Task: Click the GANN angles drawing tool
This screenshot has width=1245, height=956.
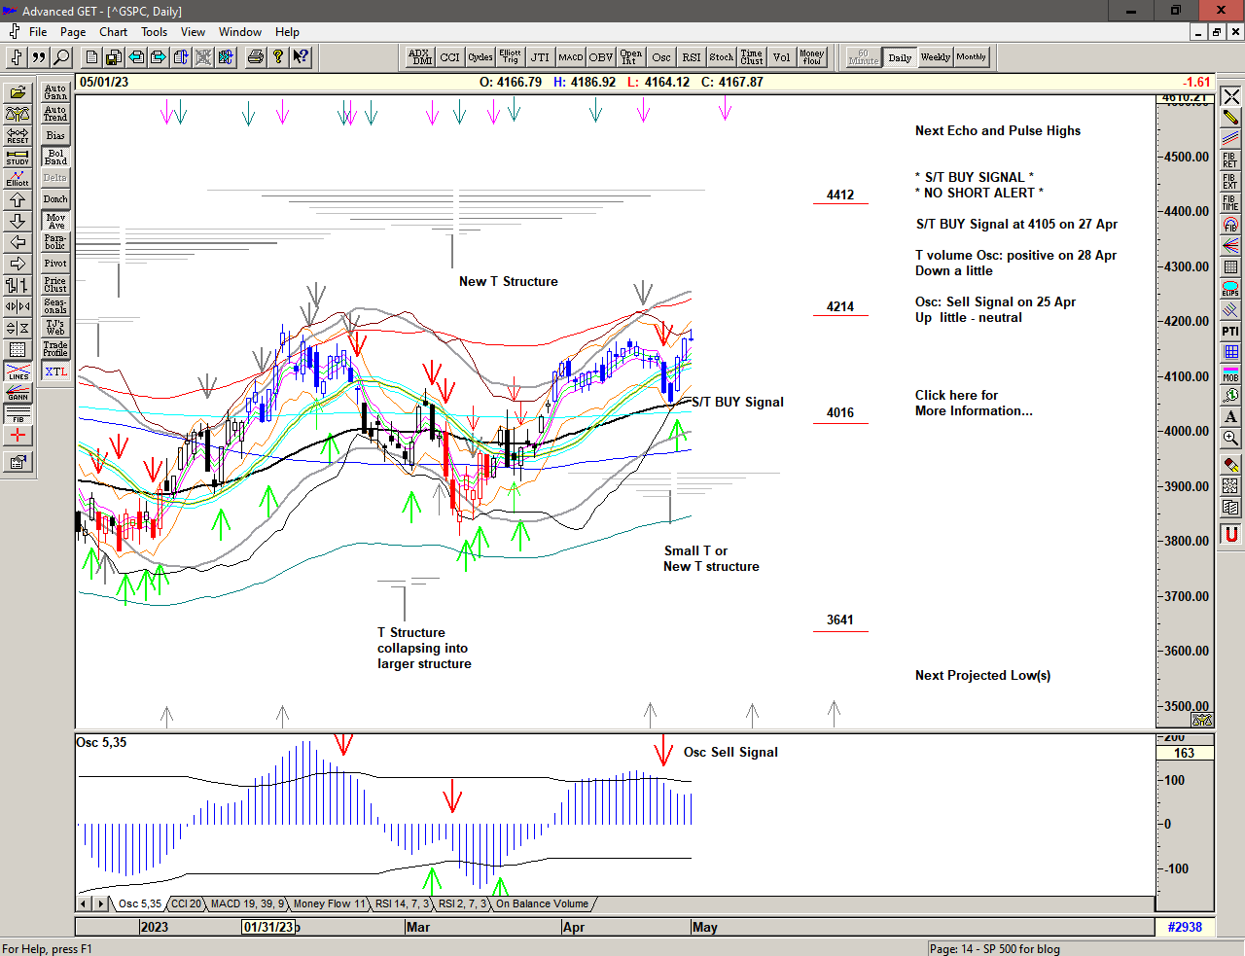Action: click(18, 393)
